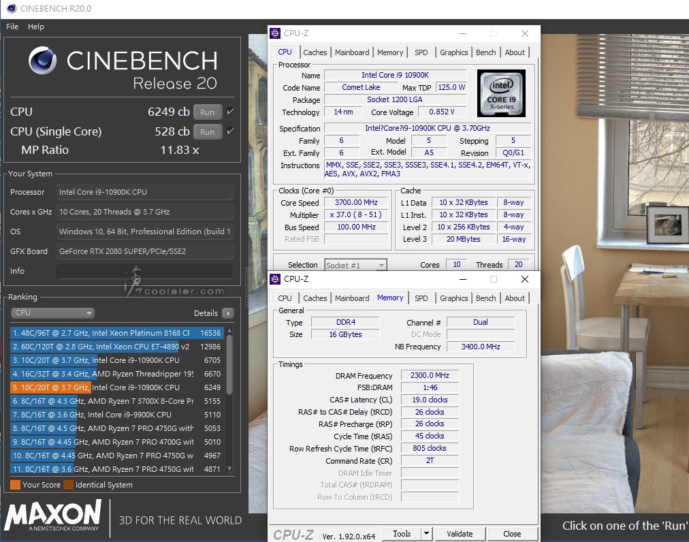This screenshot has width=689, height=542.
Task: Click the GFX Board field
Action: 144,251
